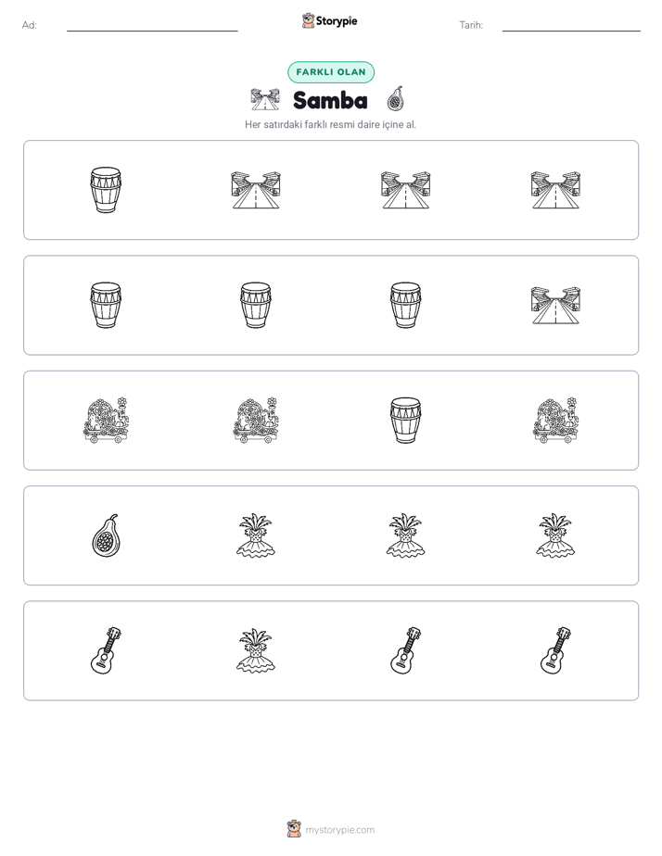
Task: Click the street icon left of Samba
Action: [265, 99]
